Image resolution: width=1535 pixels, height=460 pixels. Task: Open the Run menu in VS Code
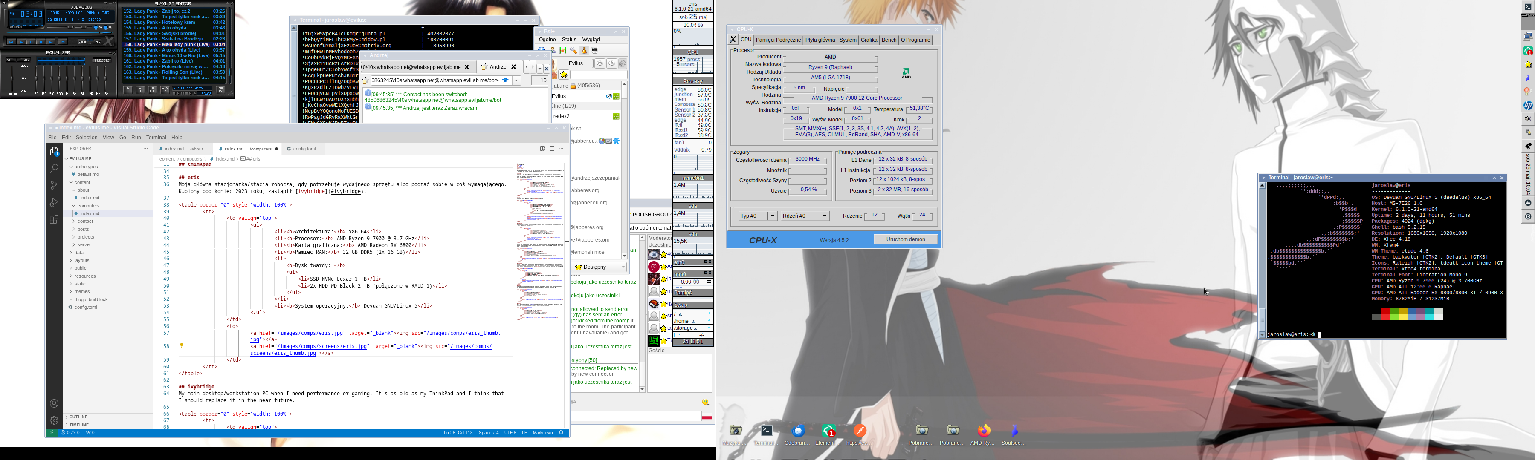pyautogui.click(x=136, y=138)
